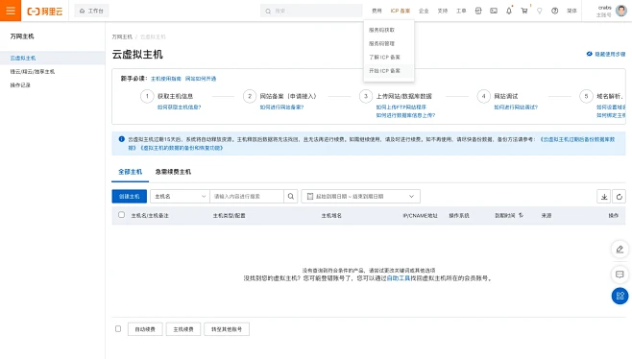Click the floating edit feedback icon
This screenshot has height=359, width=632.
pos(620,249)
